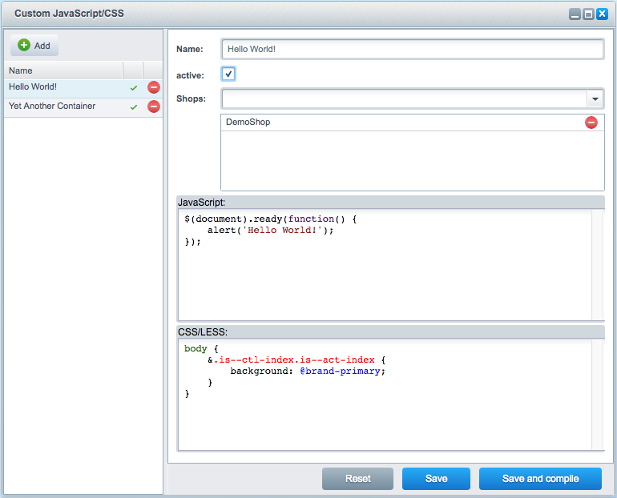Toggle the active checkbox
The height and width of the screenshot is (498, 617).
point(228,74)
